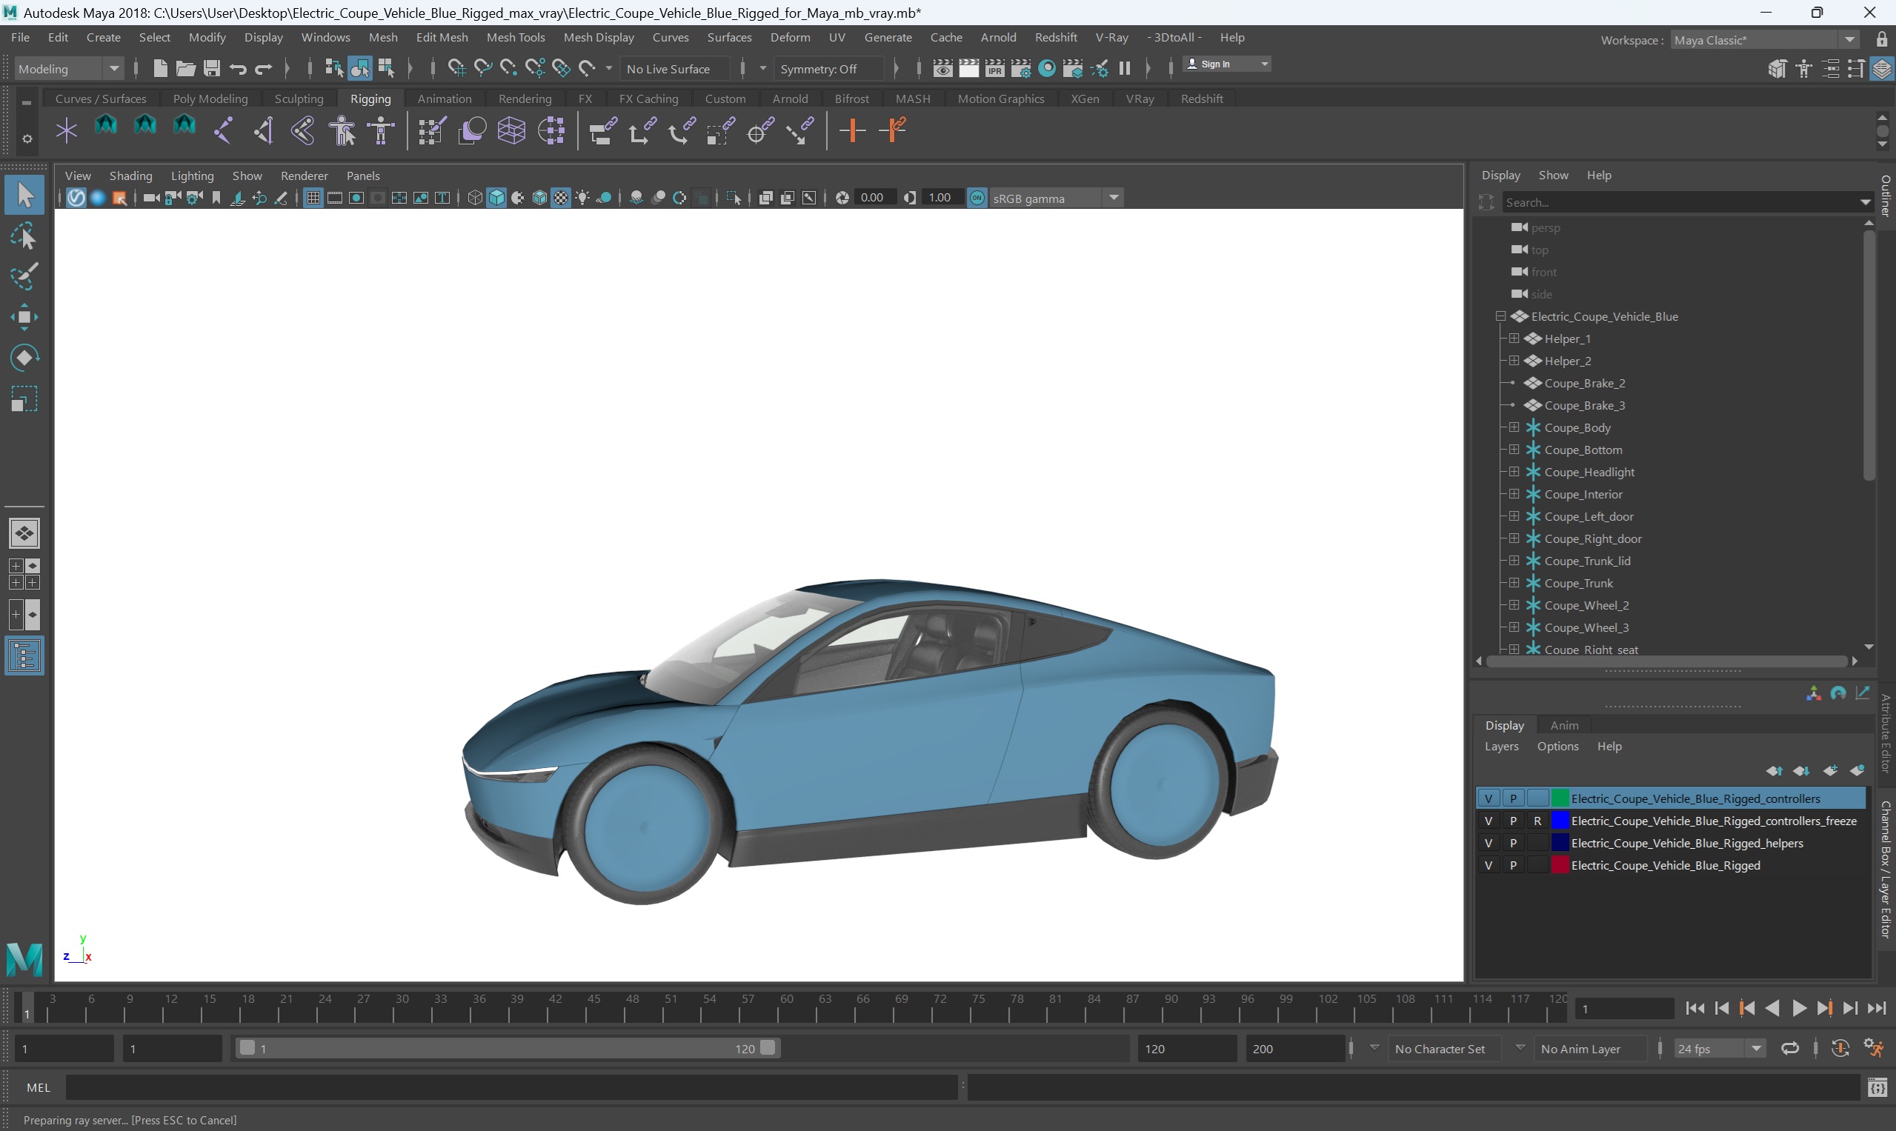Click frame 60 on the time slider

pyautogui.click(x=779, y=1007)
